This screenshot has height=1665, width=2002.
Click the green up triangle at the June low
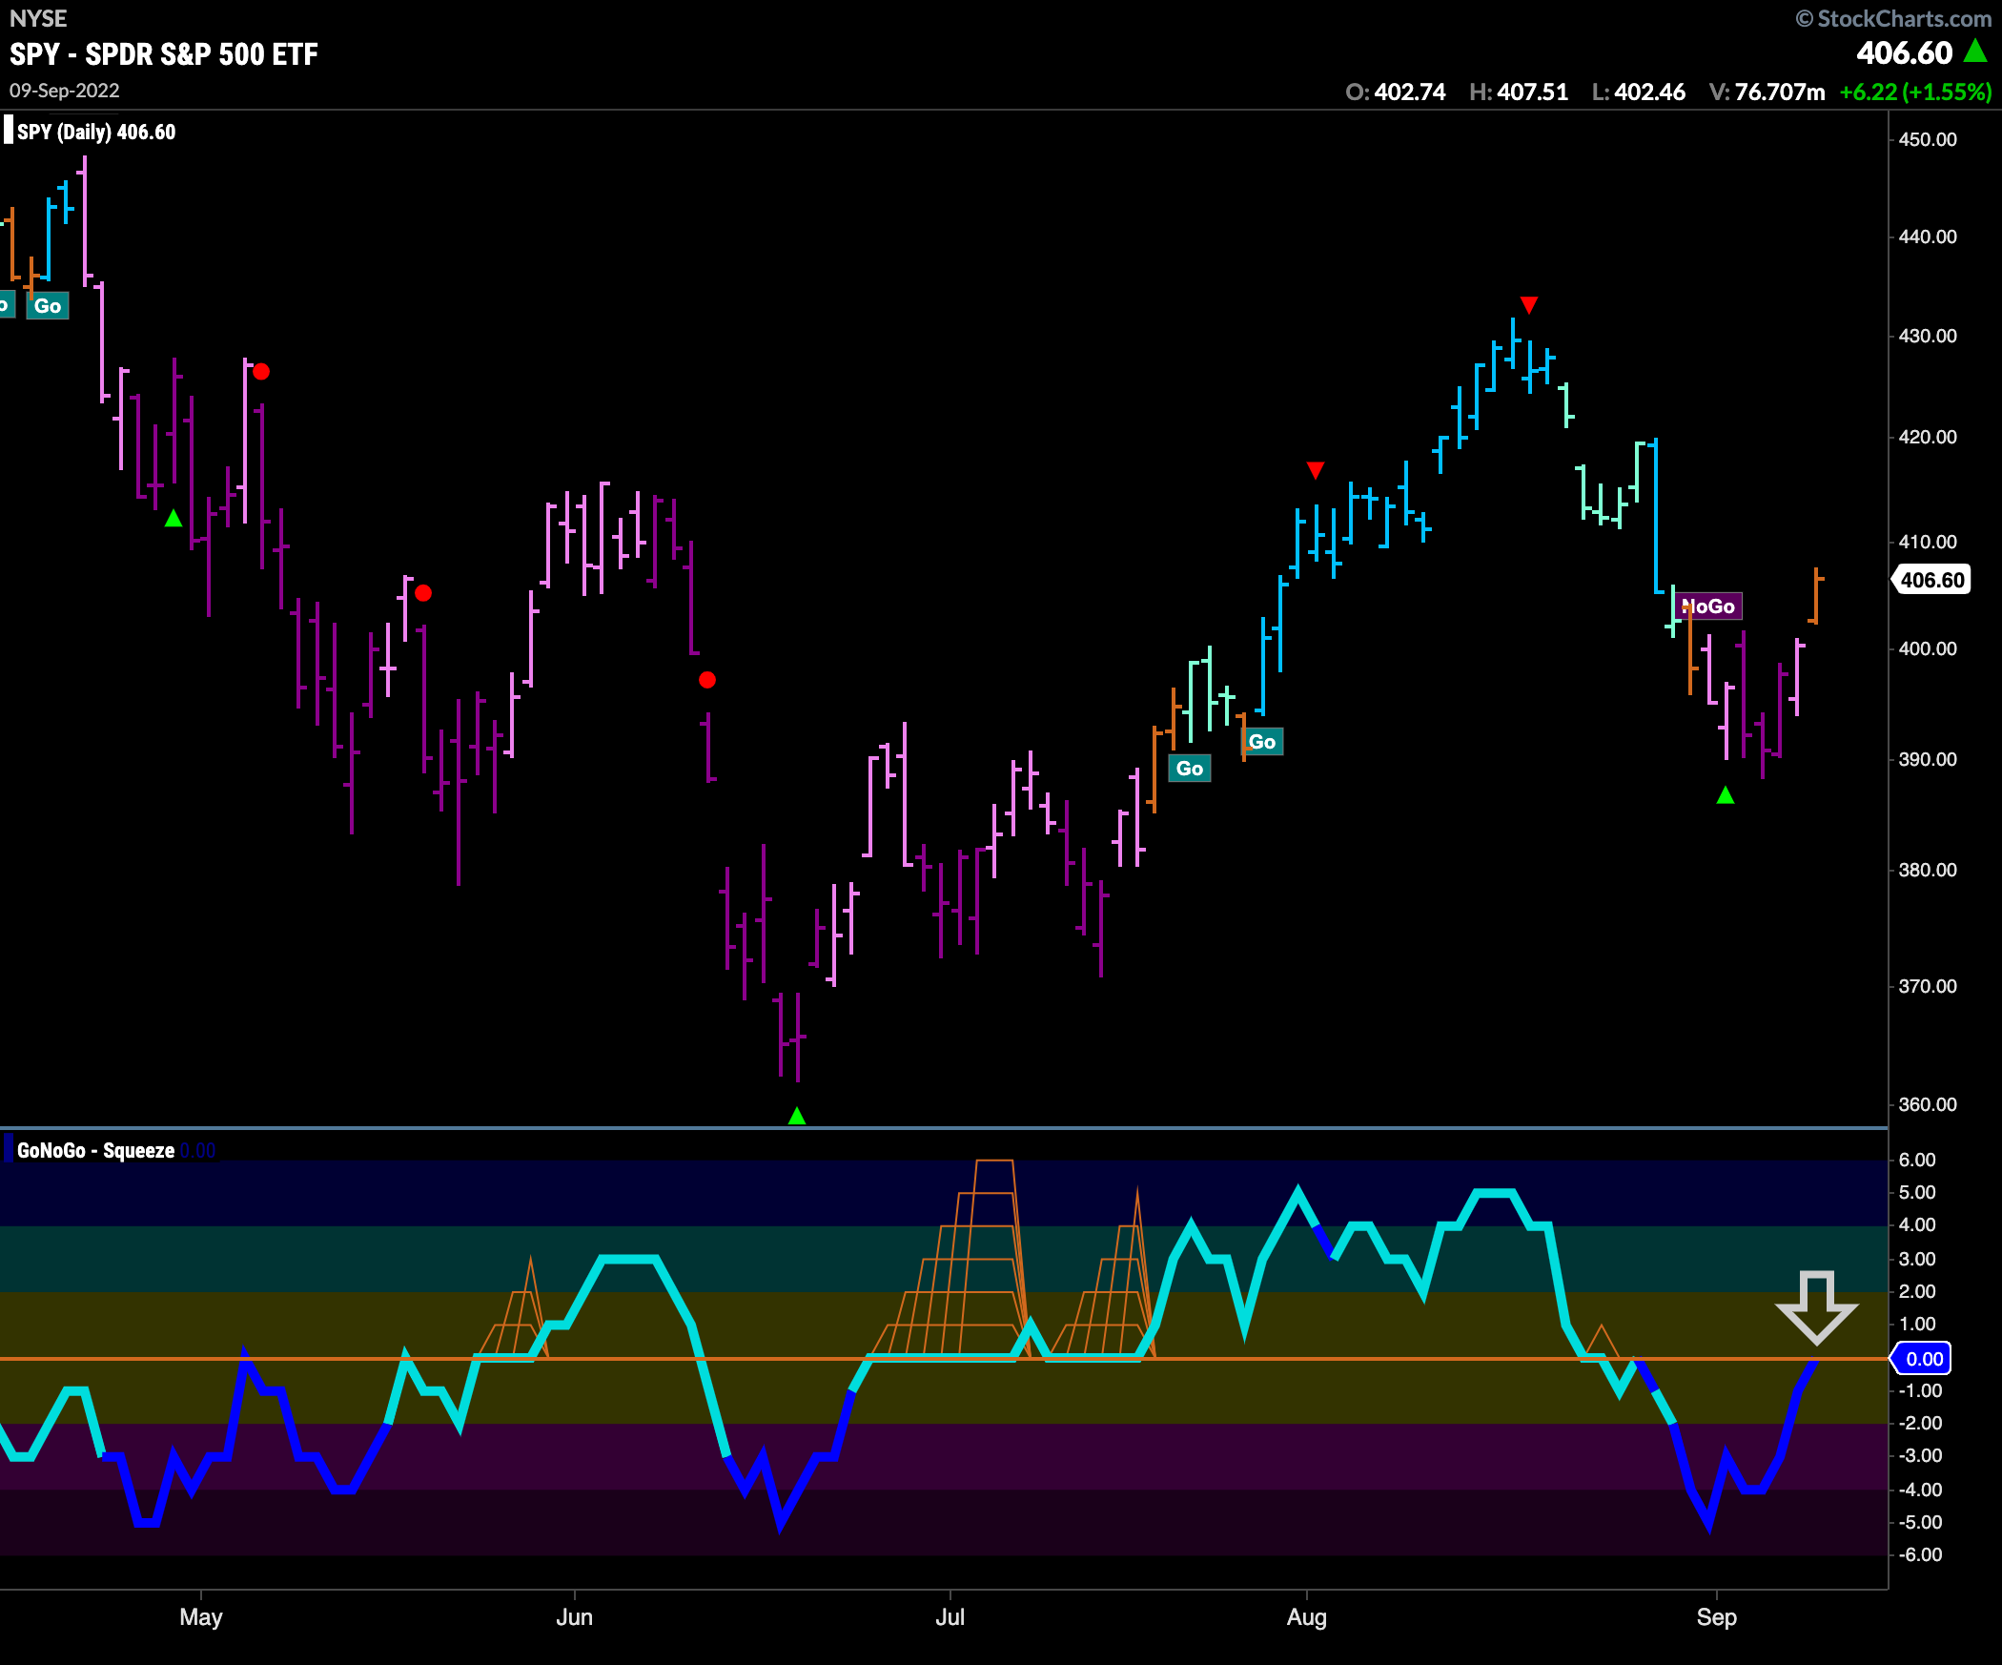pos(797,1116)
